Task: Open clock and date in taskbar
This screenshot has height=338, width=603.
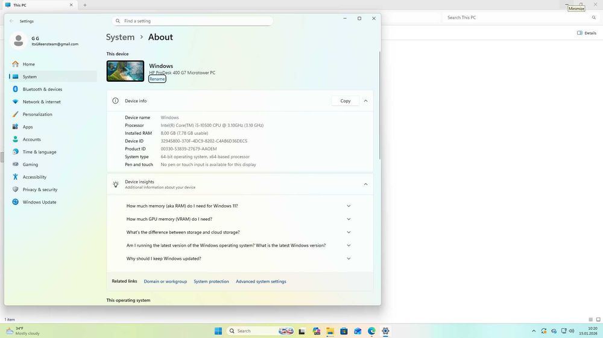Action: [589, 331]
